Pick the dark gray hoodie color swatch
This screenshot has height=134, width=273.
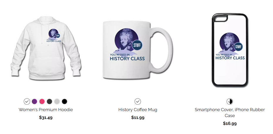point(49,101)
